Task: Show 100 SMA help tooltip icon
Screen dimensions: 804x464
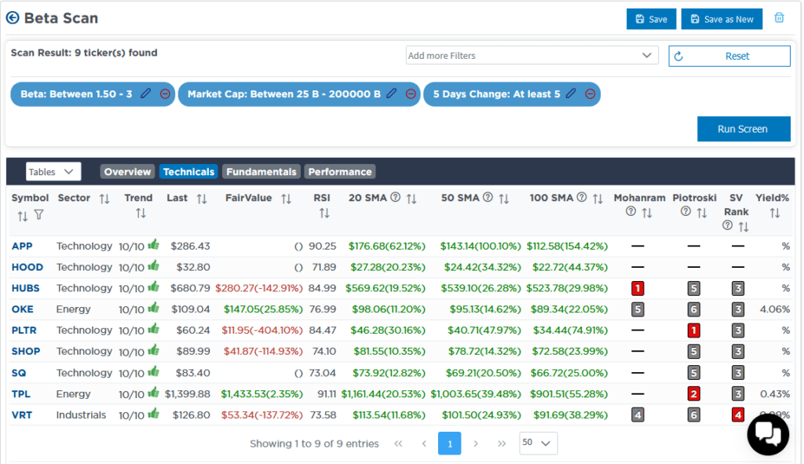Action: click(582, 197)
